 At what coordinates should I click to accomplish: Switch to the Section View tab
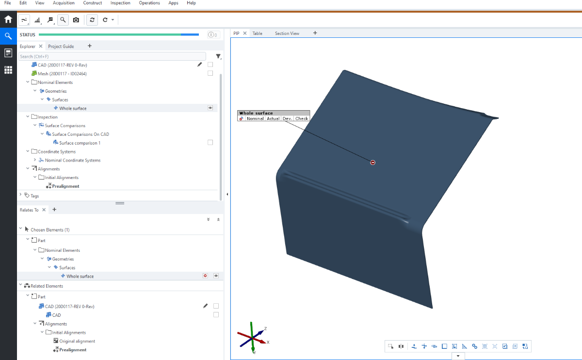(x=287, y=33)
